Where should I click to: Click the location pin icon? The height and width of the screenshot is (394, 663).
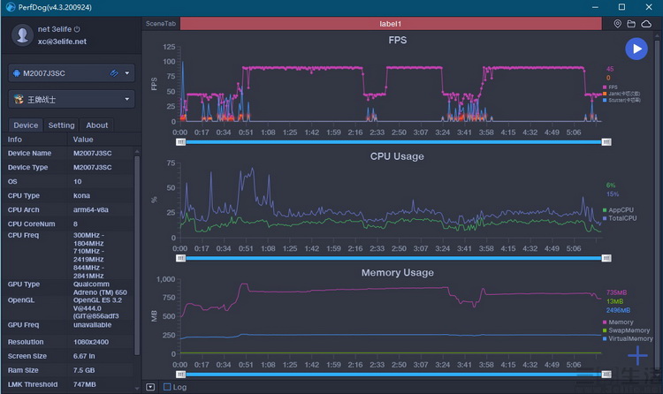point(617,24)
